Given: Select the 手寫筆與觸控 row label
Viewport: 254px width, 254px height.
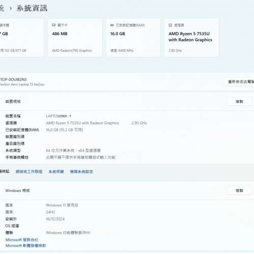Looking at the screenshot, I should point(17,157).
